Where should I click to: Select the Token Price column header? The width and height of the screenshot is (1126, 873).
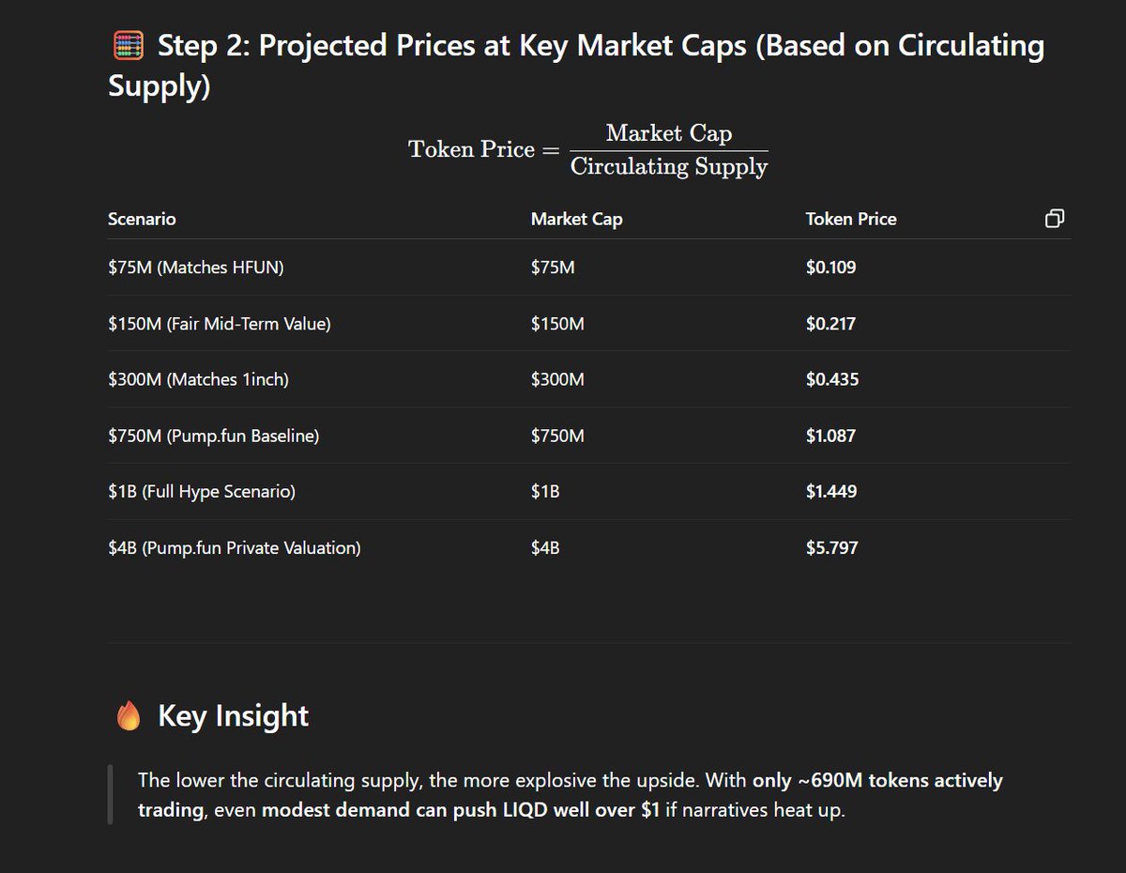[851, 219]
